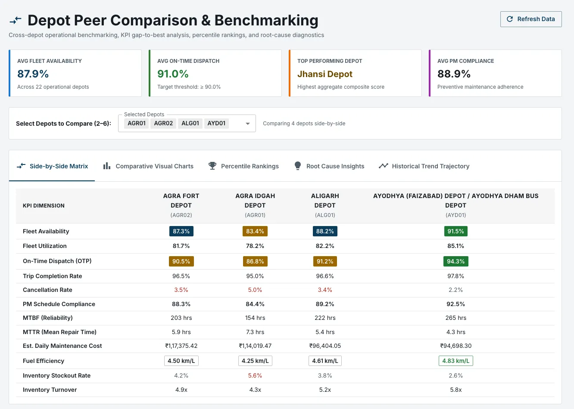The width and height of the screenshot is (574, 409).
Task: Click the compare arrows icon beside page title
Action: (16, 20)
